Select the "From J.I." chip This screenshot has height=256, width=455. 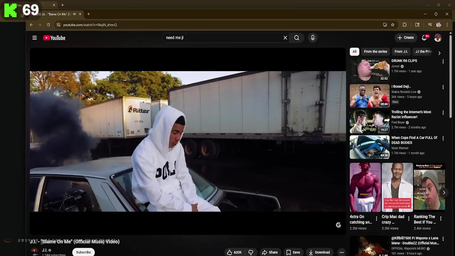click(401, 52)
